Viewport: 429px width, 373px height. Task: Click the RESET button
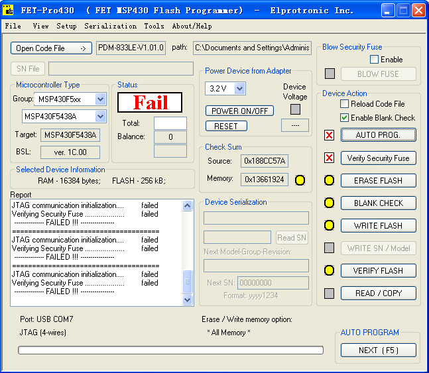click(226, 126)
